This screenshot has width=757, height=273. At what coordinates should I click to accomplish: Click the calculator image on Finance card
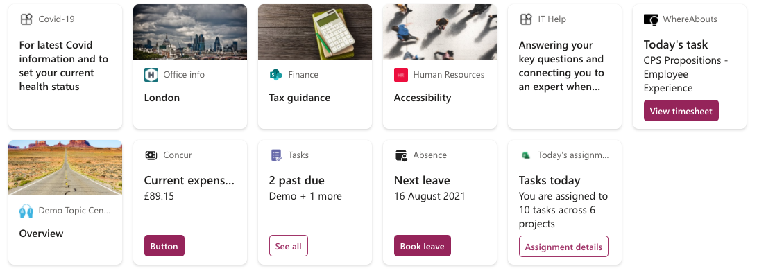point(315,32)
